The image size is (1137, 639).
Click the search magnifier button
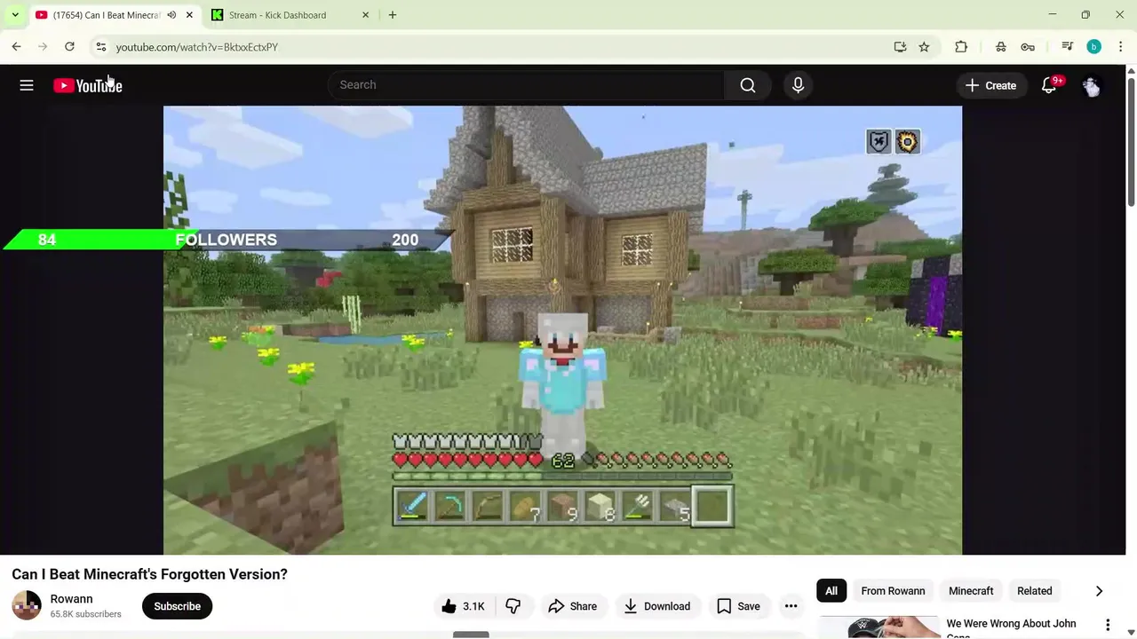748,85
